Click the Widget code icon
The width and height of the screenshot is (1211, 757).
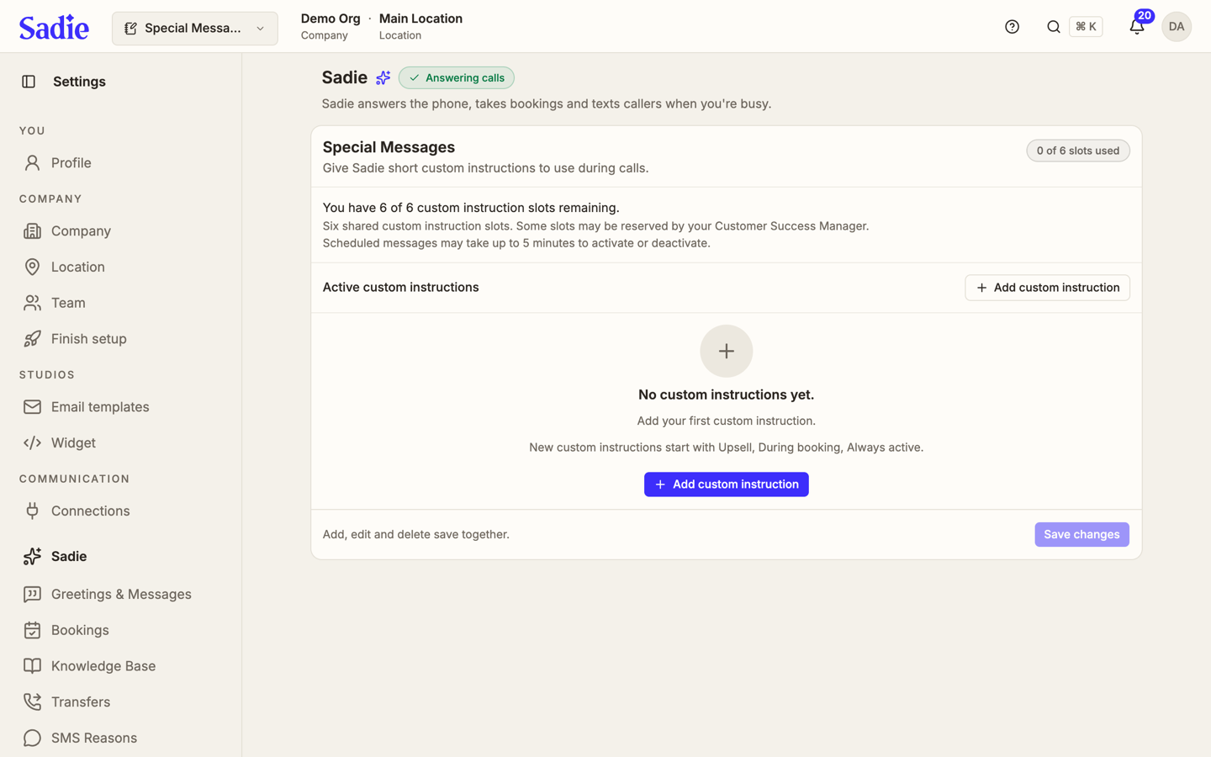click(32, 443)
